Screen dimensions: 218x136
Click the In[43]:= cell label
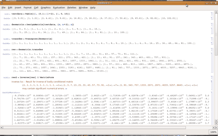7,50
